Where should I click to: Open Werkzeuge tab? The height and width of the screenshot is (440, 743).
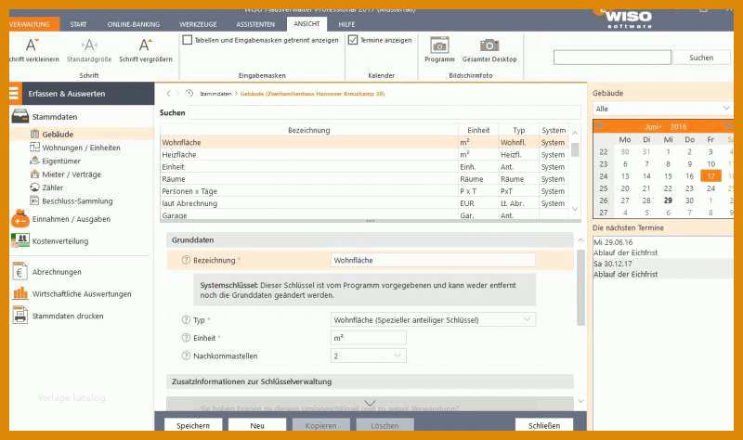[198, 24]
